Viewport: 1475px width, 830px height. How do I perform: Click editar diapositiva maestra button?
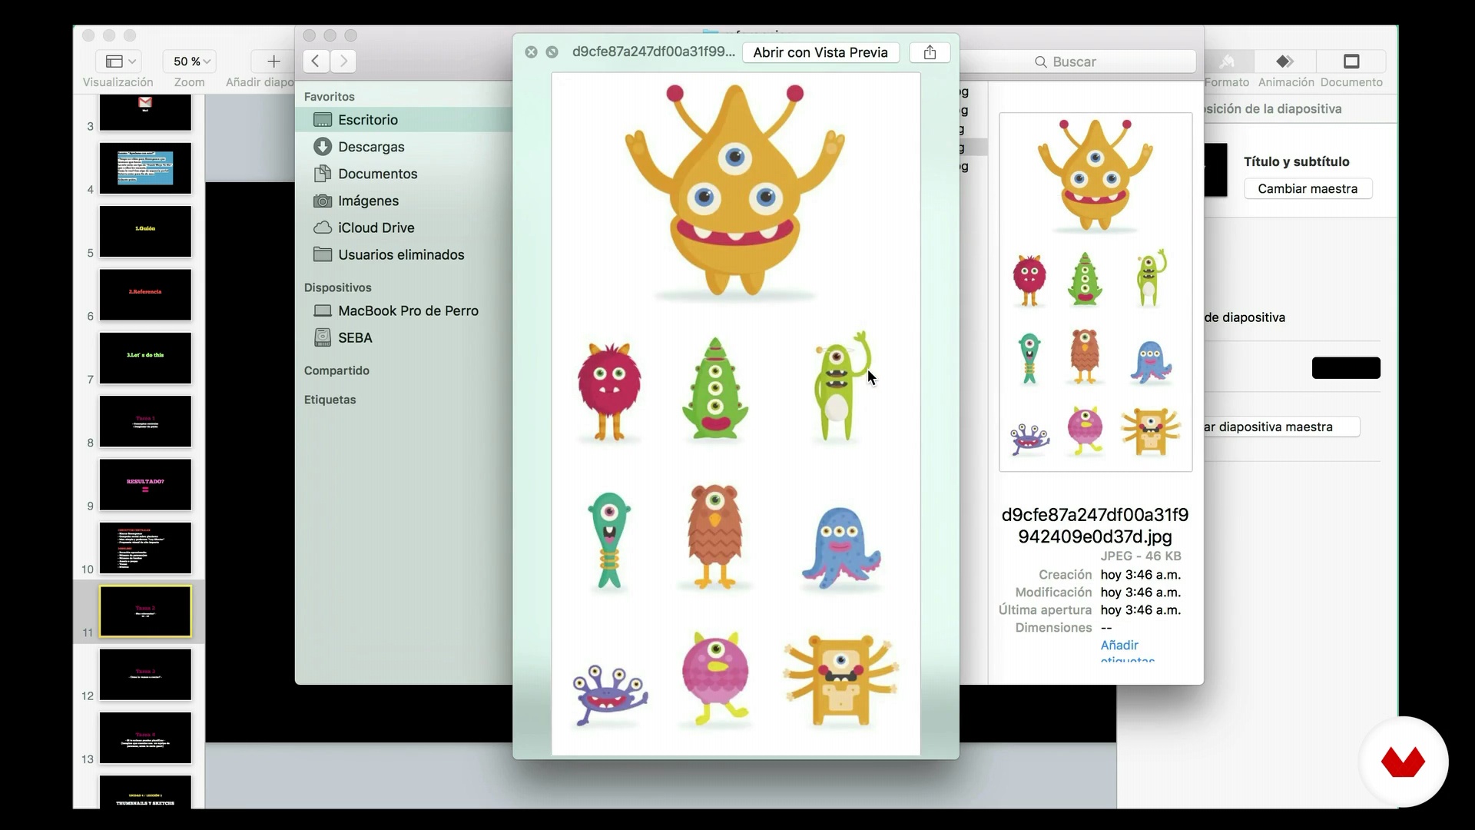(x=1281, y=427)
